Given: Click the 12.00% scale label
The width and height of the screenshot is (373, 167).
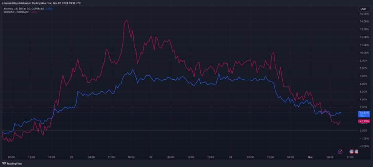Looking at the screenshot, I should (365, 37).
